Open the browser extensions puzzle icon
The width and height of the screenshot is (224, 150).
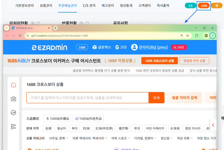pyautogui.click(x=197, y=36)
